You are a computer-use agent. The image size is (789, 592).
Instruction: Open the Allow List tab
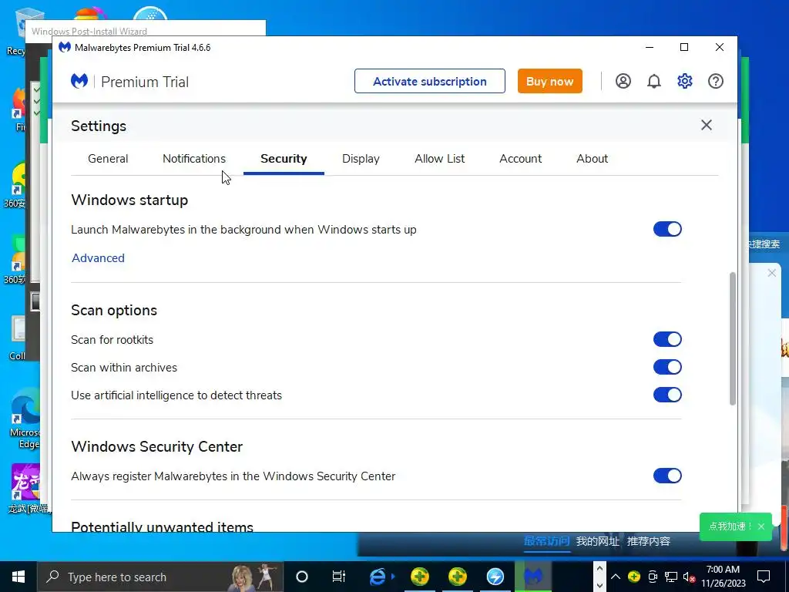[439, 159]
